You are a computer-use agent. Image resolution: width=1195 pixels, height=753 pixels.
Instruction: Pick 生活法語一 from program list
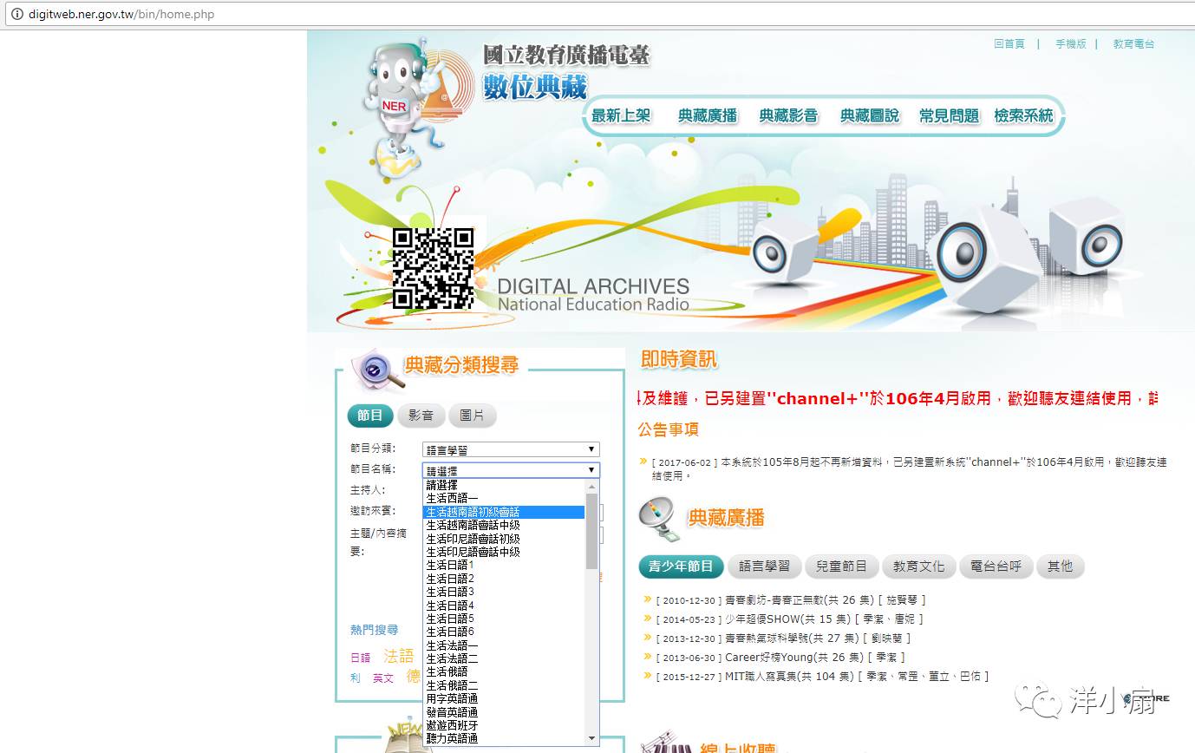(x=505, y=645)
